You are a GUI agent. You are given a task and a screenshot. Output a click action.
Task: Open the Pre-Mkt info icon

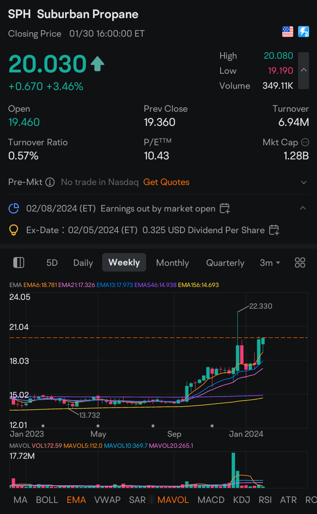[x=50, y=182]
